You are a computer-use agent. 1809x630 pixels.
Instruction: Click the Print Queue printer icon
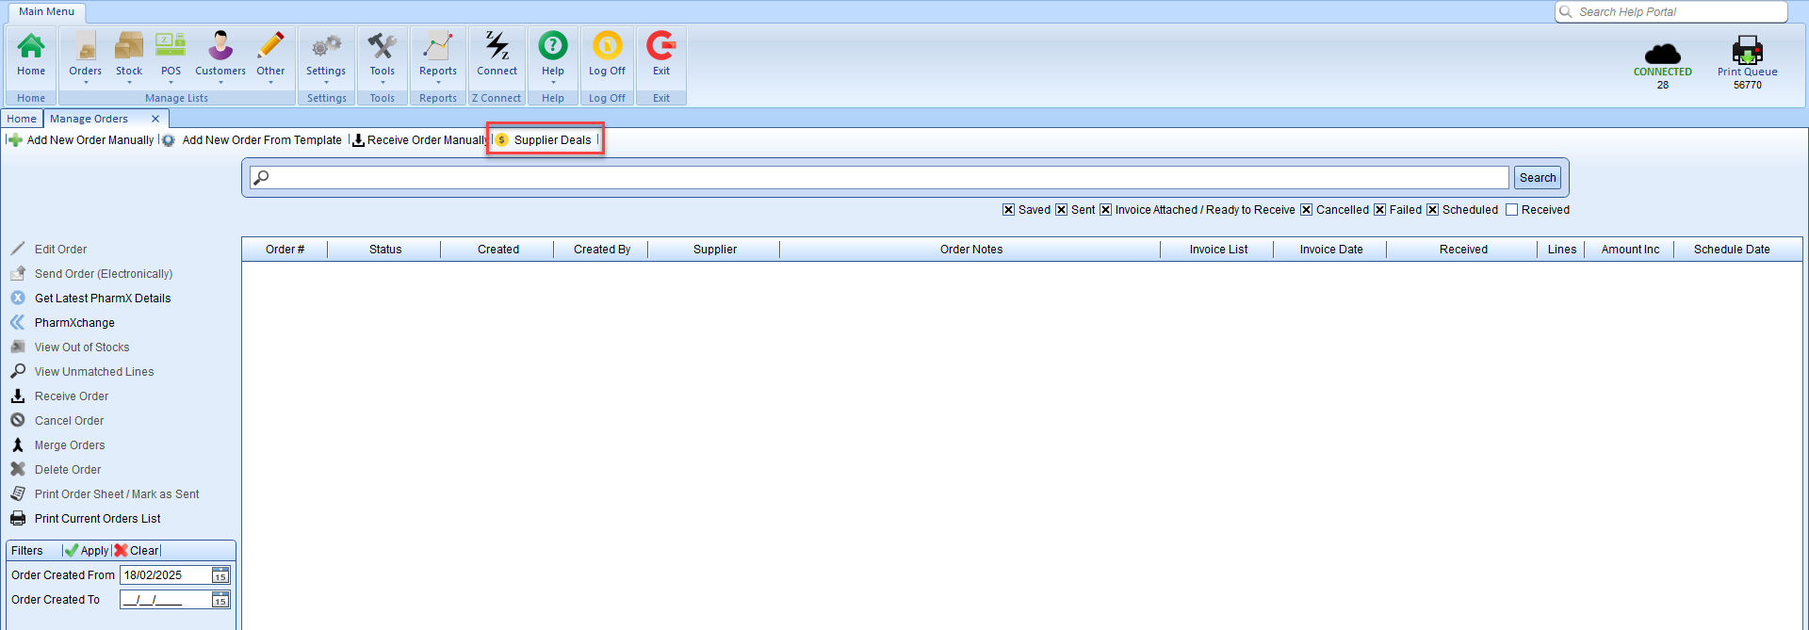[x=1747, y=51]
